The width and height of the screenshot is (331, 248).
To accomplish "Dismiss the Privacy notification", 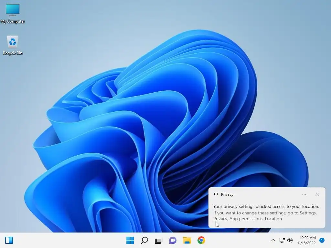I will coord(317,194).
